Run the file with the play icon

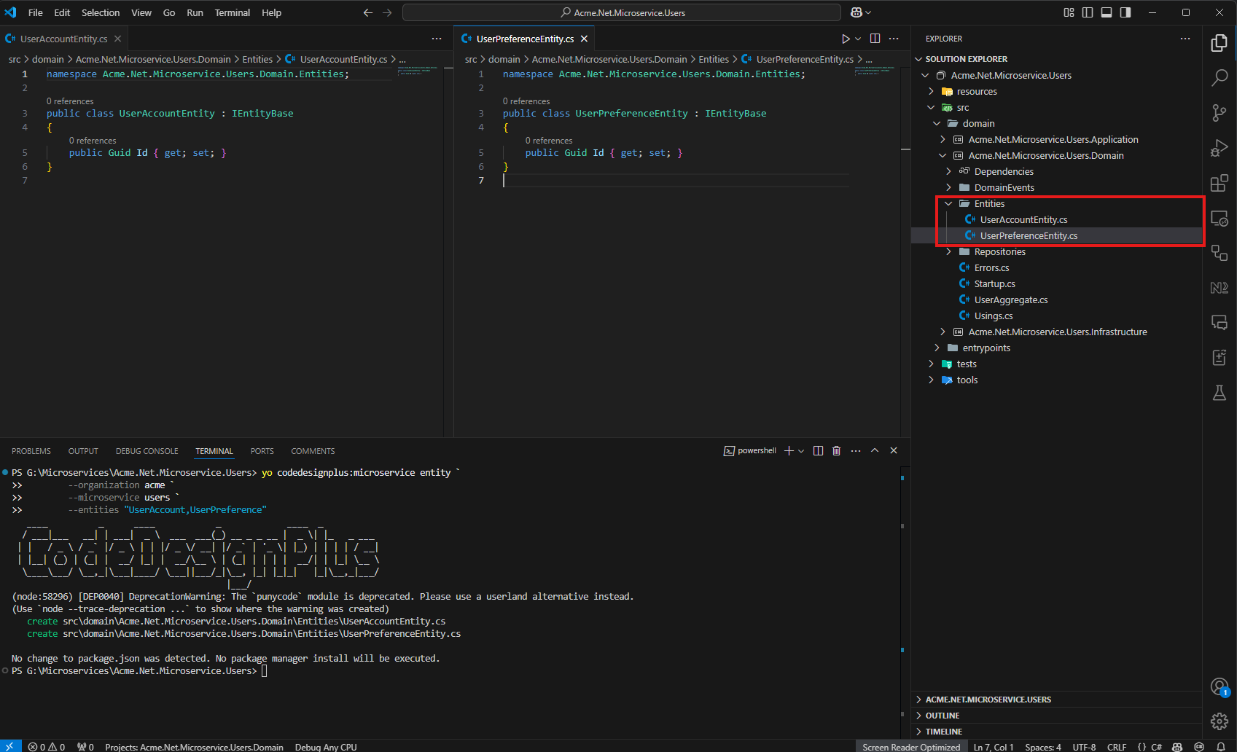846,39
